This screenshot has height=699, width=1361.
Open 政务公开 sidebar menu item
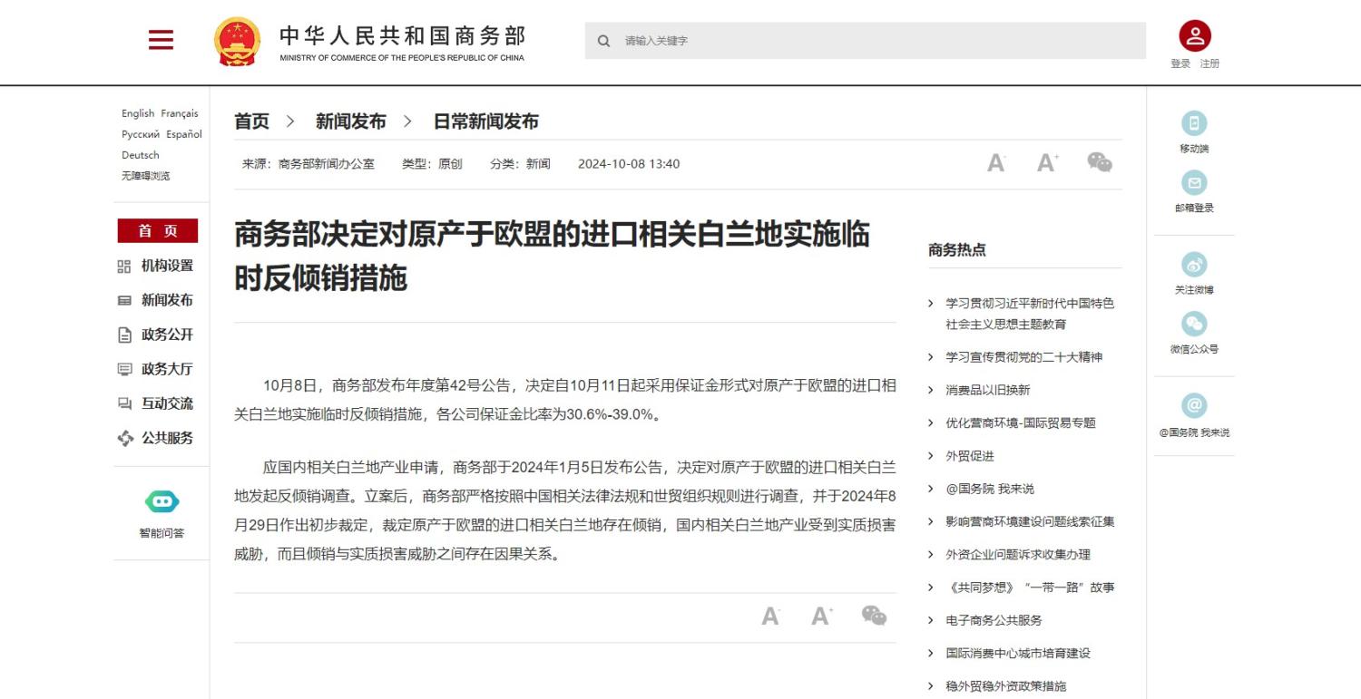click(167, 335)
